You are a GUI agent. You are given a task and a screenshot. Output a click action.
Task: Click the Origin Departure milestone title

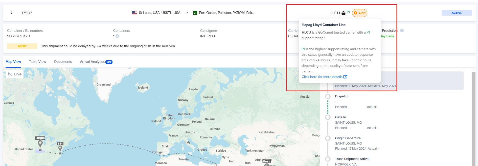coord(348,138)
